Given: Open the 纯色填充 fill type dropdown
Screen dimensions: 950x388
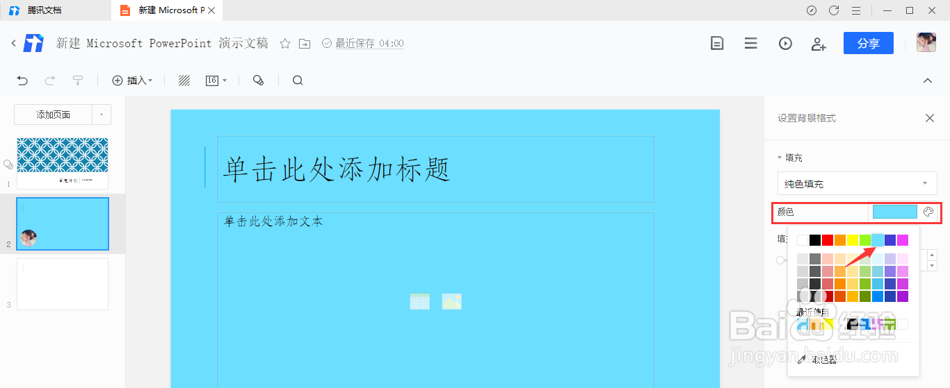Looking at the screenshot, I should point(858,183).
